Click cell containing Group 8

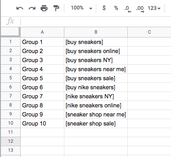pos(42,105)
